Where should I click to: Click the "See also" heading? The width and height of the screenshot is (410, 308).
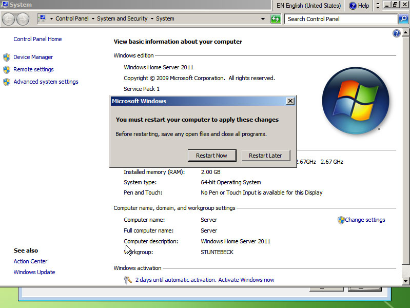point(26,251)
